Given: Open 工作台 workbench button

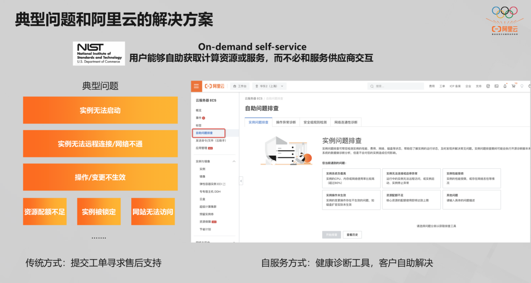Looking at the screenshot, I should (x=240, y=86).
